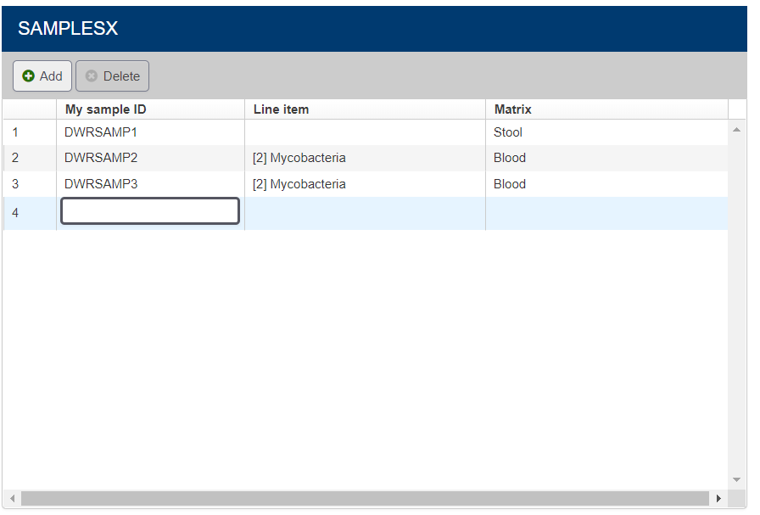Viewport: 760px width, 515px height.
Task: Click the My sample ID column header
Action: click(106, 109)
